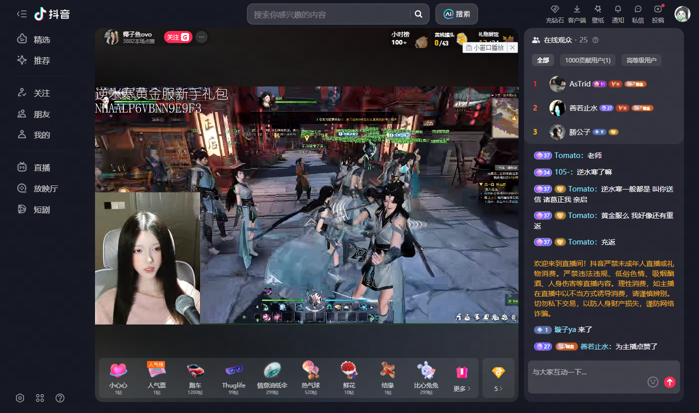Click the 在线观众 header text
This screenshot has width=699, height=413.
point(558,40)
